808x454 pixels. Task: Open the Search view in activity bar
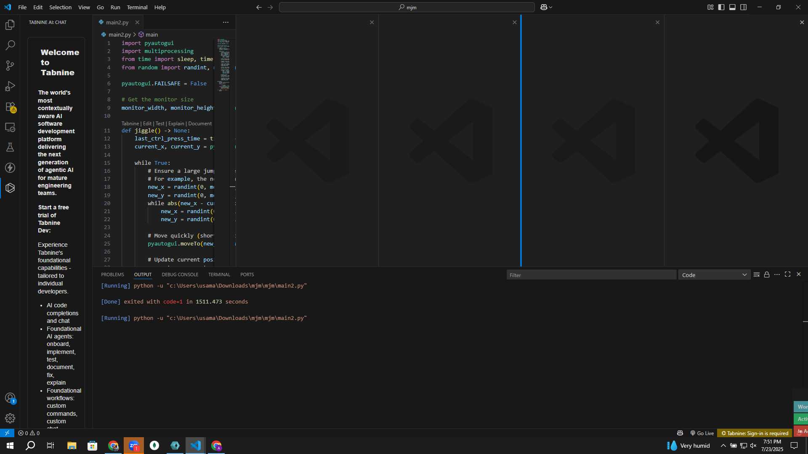(10, 45)
